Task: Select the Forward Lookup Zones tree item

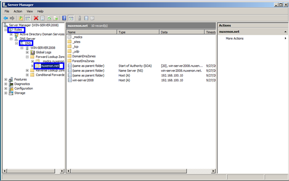Action: pos(50,57)
